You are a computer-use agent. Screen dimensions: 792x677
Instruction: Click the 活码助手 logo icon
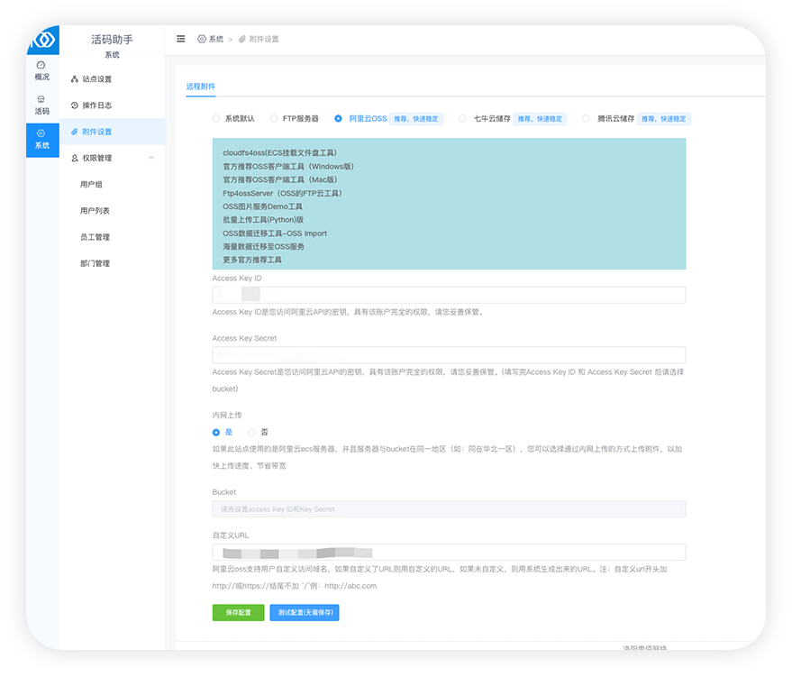44,40
